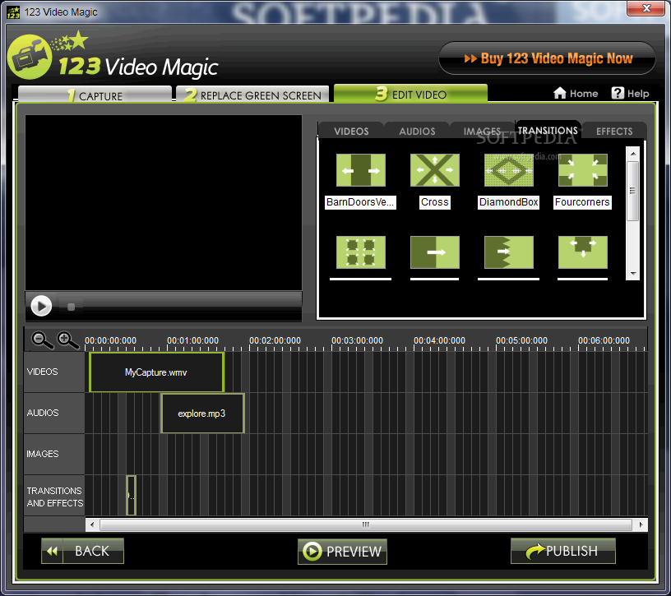The width and height of the screenshot is (671, 596).
Task: Zoom in the timeline with the plus magnifier
Action: 68,340
